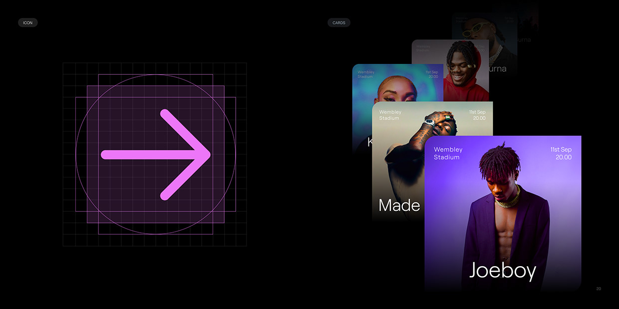Click the Made name title text
This screenshot has width=619, height=309.
[399, 205]
